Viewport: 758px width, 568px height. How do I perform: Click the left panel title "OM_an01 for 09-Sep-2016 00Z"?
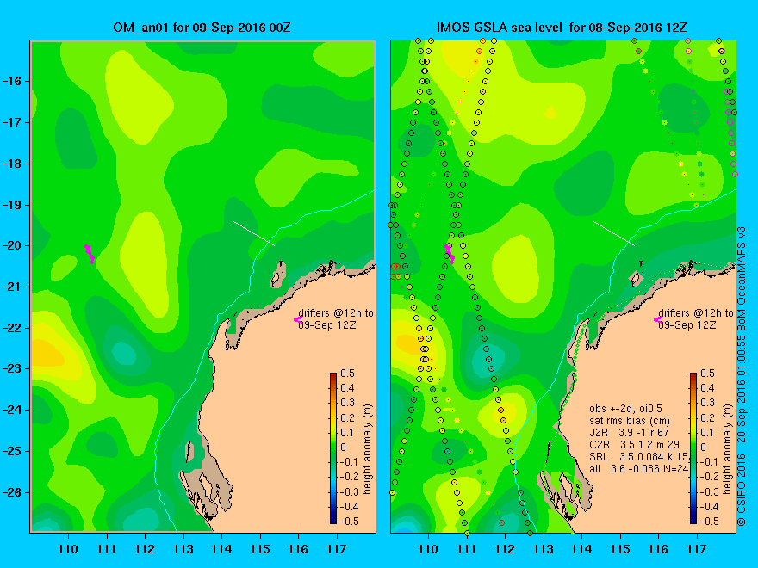202,28
